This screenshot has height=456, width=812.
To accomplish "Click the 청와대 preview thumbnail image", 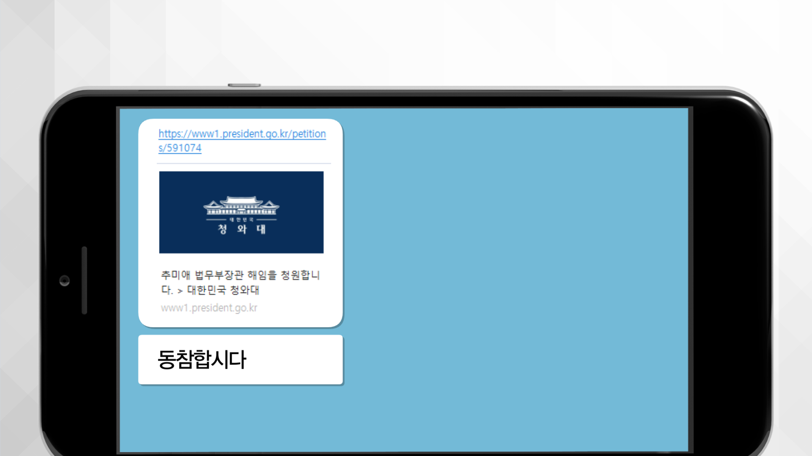I will [241, 212].
